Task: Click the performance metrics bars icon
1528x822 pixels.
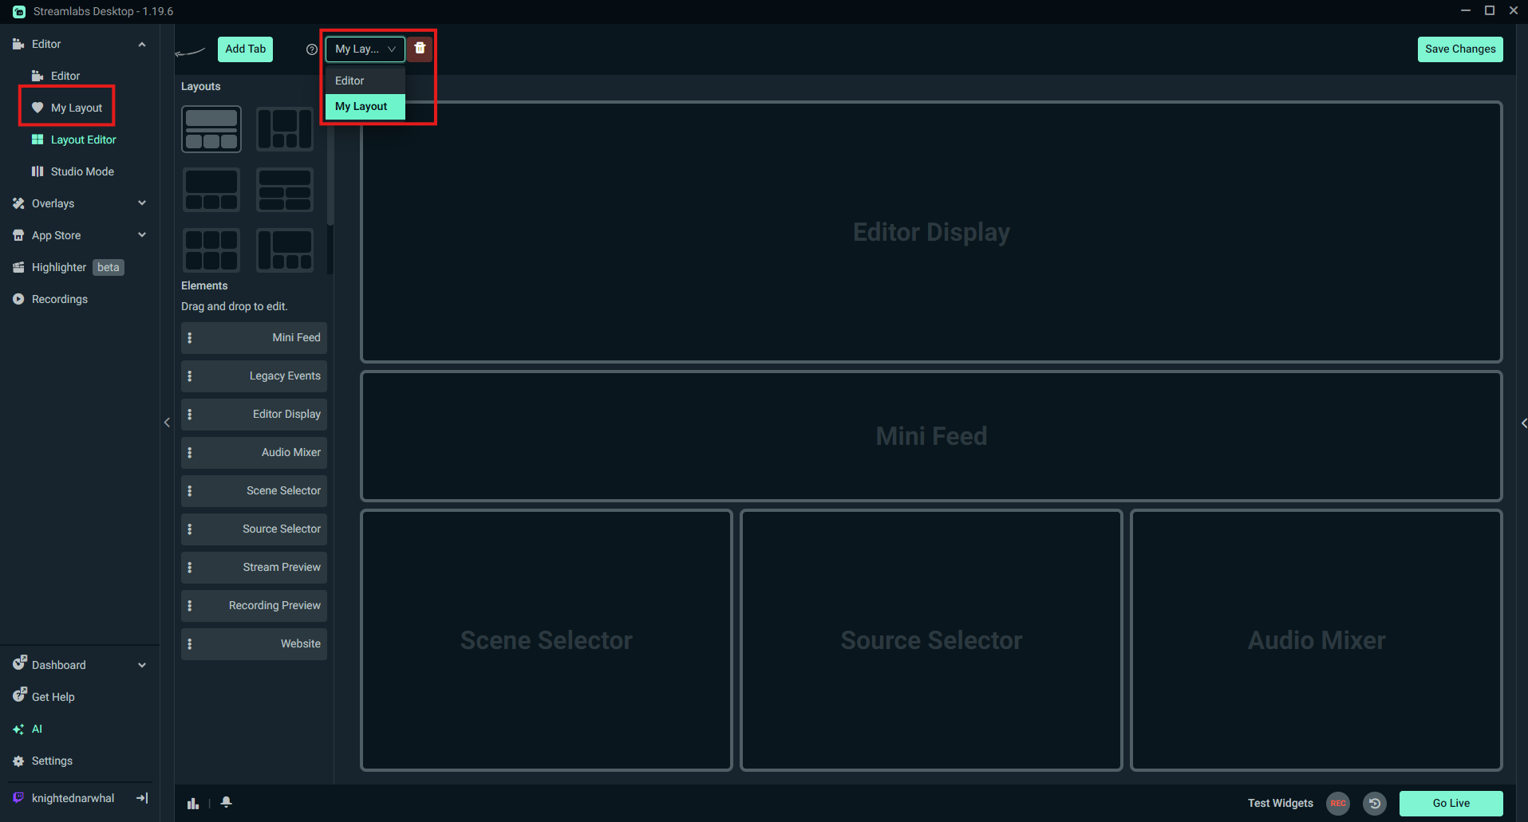Action: pyautogui.click(x=192, y=803)
